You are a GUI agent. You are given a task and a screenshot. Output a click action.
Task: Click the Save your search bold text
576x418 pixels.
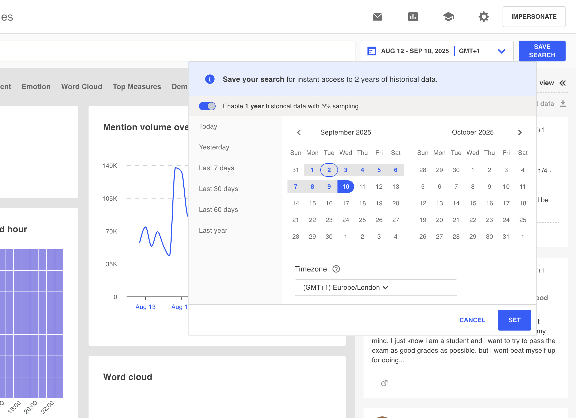(x=253, y=79)
